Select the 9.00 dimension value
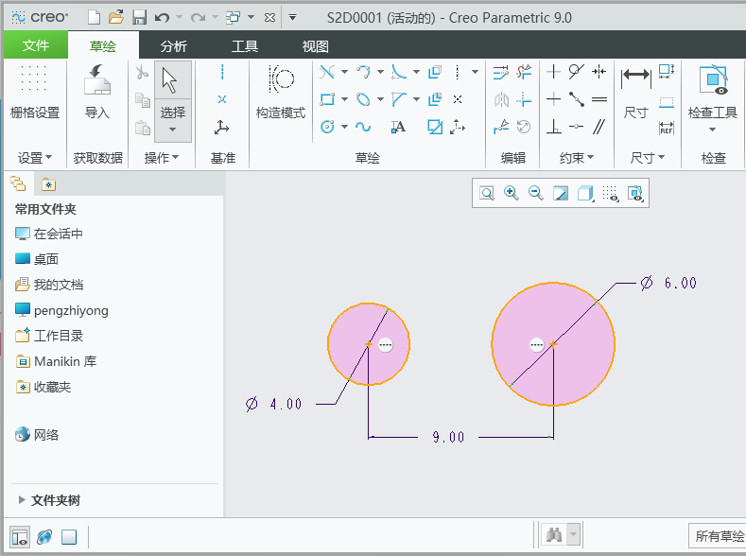The height and width of the screenshot is (556, 746). click(x=448, y=437)
